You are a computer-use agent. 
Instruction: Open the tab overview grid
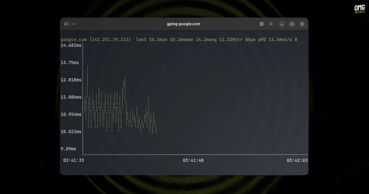pyautogui.click(x=261, y=24)
